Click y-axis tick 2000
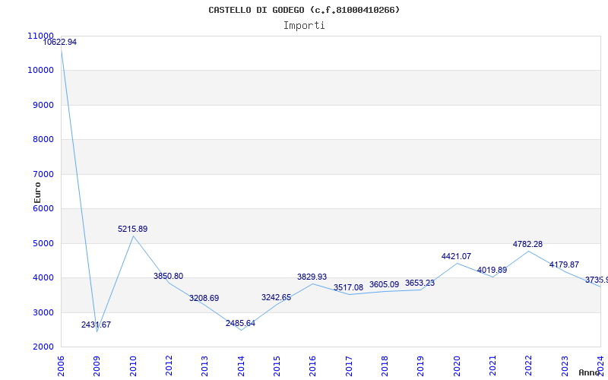This screenshot has width=608, height=380. point(43,347)
